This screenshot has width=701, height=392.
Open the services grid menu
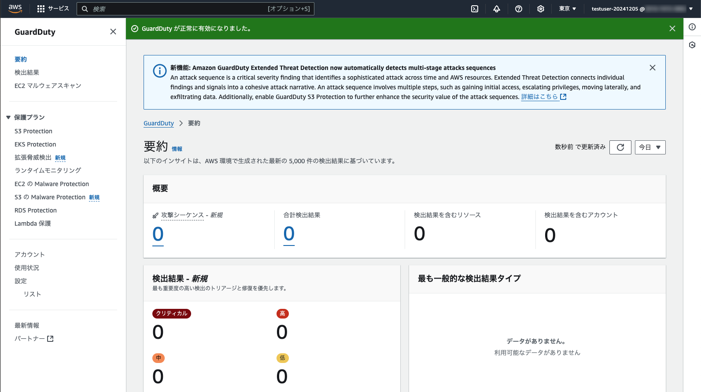pos(41,9)
